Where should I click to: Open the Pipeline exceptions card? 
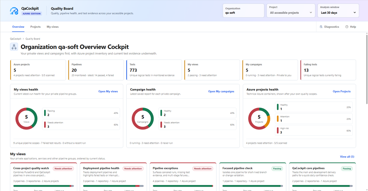183,177
